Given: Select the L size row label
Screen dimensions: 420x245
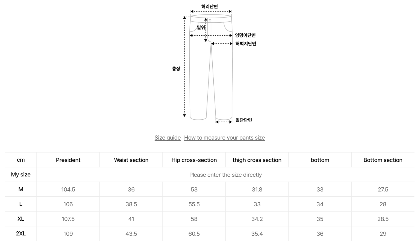Looking at the screenshot, I should click(21, 204).
